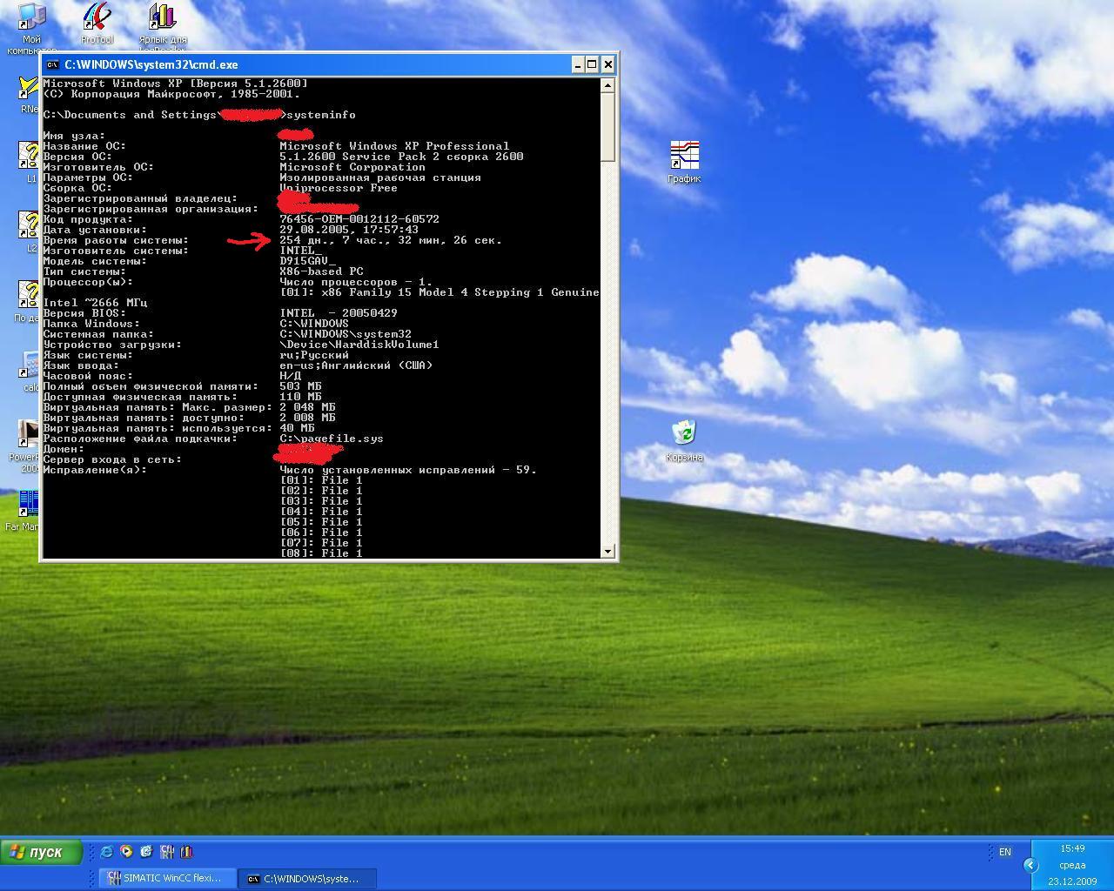The height and width of the screenshot is (891, 1114).
Task: Open the Far Manager desktop shortcut
Action: coord(28,505)
